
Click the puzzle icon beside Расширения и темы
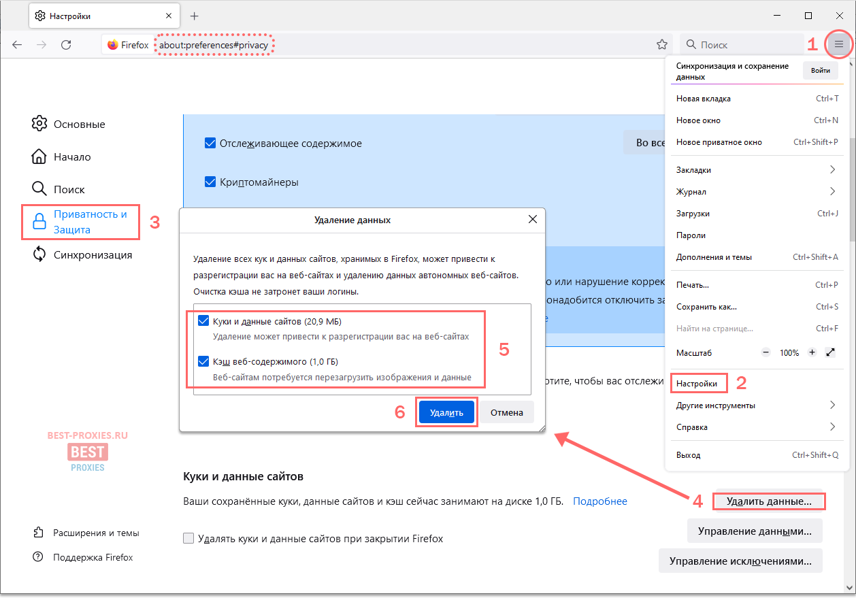[x=39, y=533]
